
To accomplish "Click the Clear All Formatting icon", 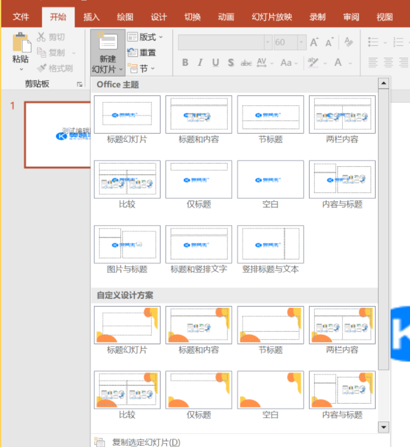I will coord(349,42).
